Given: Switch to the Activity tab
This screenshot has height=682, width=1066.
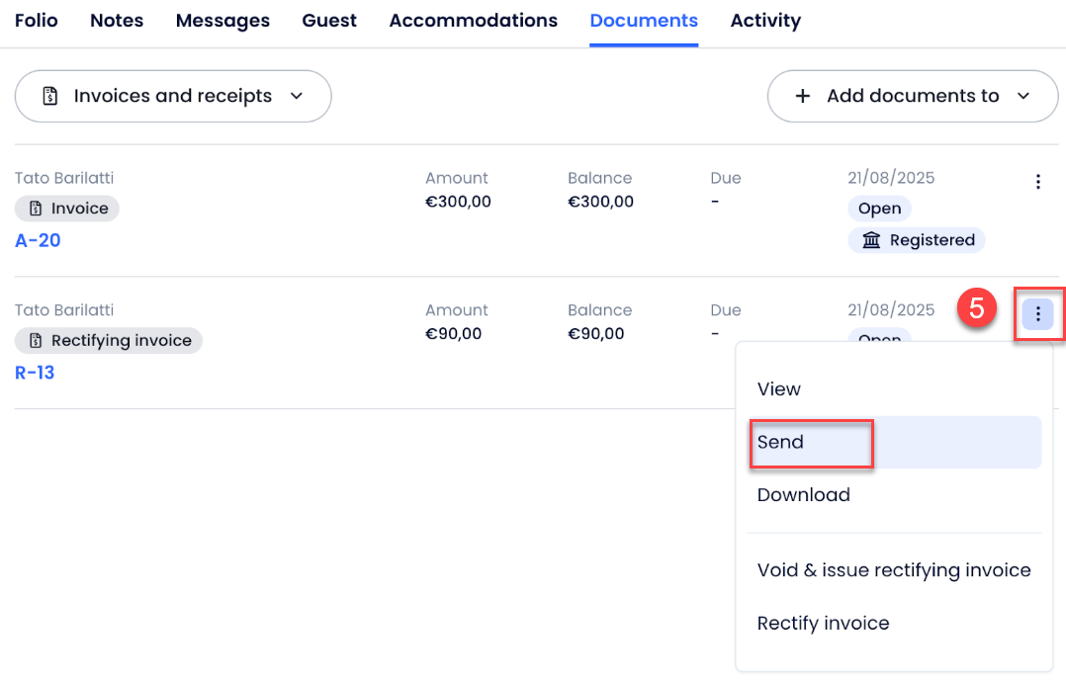Looking at the screenshot, I should 765,21.
